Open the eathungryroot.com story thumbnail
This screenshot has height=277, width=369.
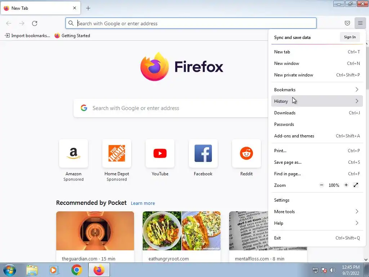pyautogui.click(x=182, y=231)
